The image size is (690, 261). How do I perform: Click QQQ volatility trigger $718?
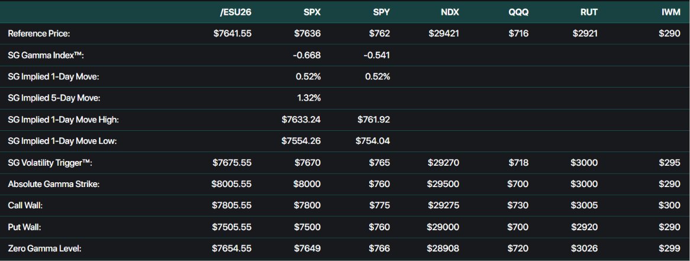518,163
